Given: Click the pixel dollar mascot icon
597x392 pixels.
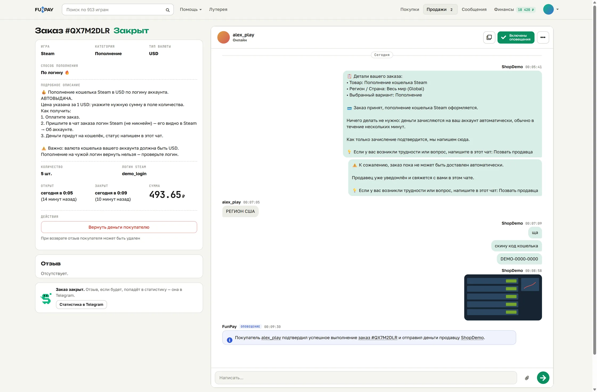Looking at the screenshot, I should pyautogui.click(x=46, y=298).
